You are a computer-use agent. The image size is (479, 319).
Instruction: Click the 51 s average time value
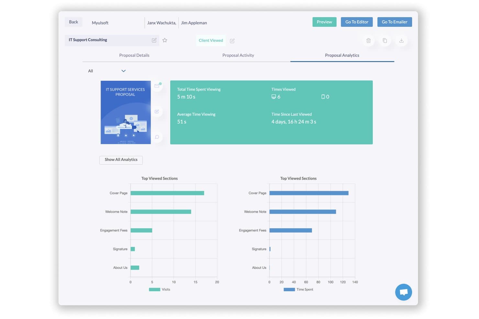coord(182,122)
